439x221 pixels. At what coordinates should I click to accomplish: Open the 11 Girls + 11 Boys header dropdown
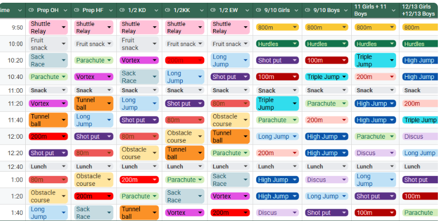tap(393, 10)
